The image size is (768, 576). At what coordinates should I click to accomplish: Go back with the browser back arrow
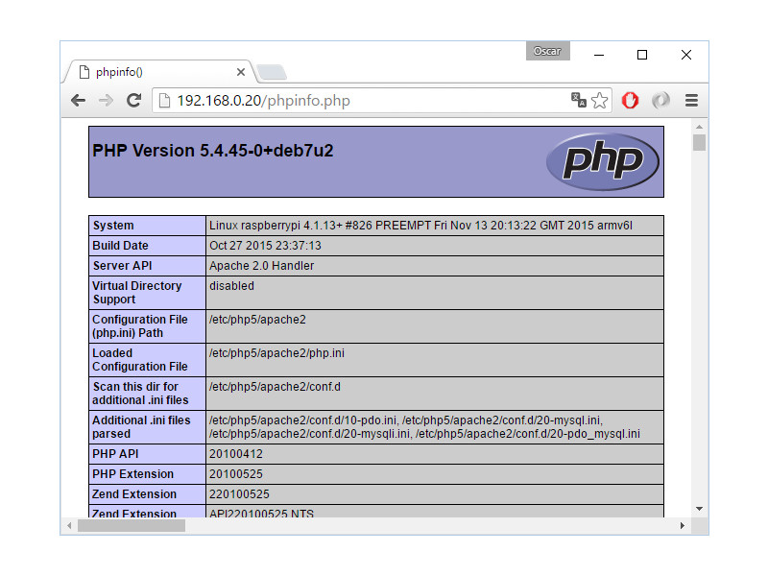(x=79, y=101)
